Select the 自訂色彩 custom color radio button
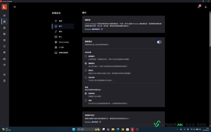The image size is (211, 132). coord(86,78)
